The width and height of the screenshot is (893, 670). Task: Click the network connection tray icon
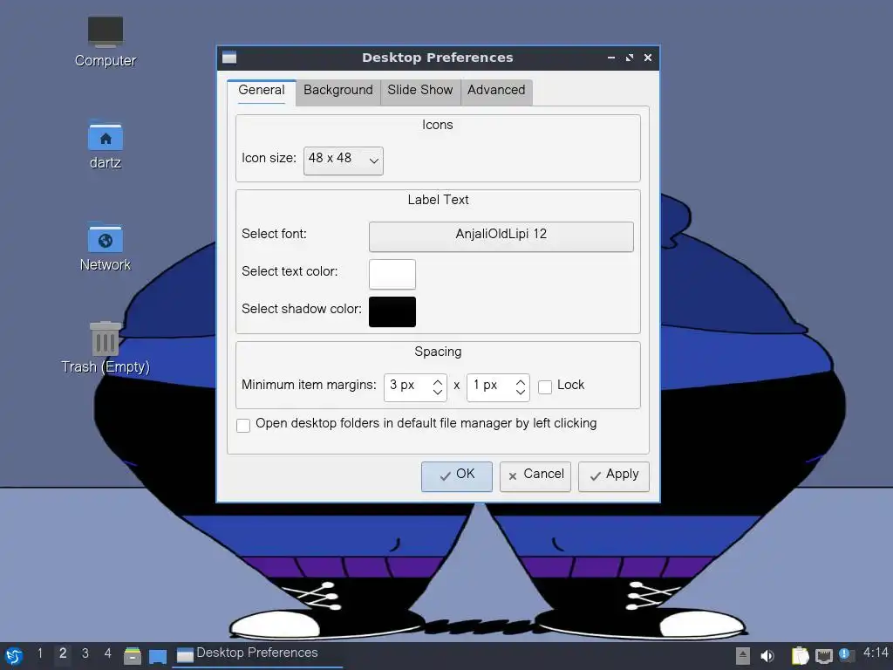(823, 656)
